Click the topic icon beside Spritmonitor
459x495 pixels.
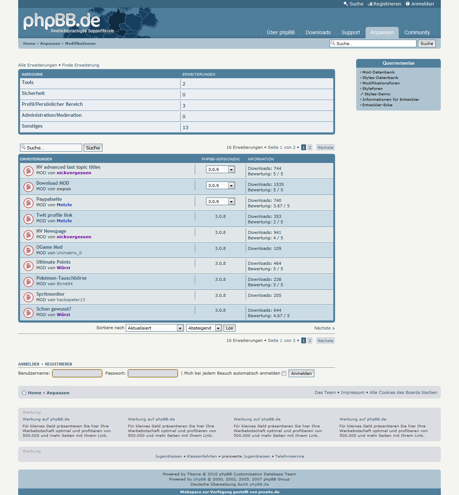pyautogui.click(x=28, y=297)
